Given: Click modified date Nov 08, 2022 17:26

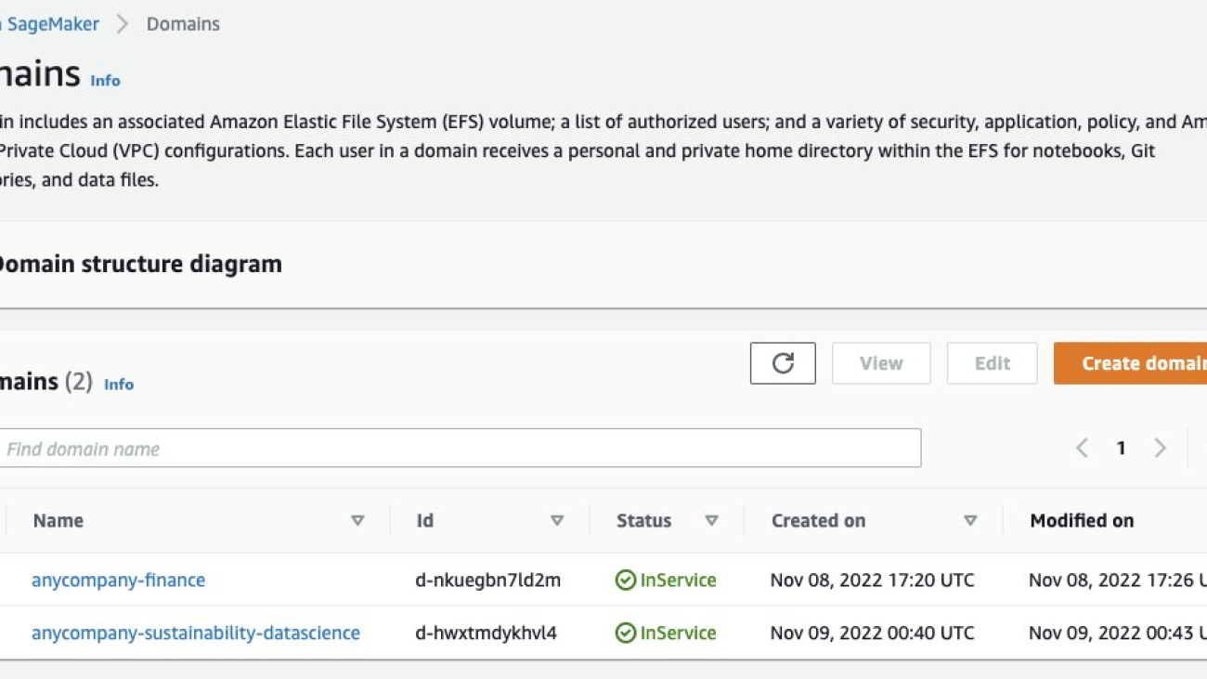Looking at the screenshot, I should point(1118,581).
